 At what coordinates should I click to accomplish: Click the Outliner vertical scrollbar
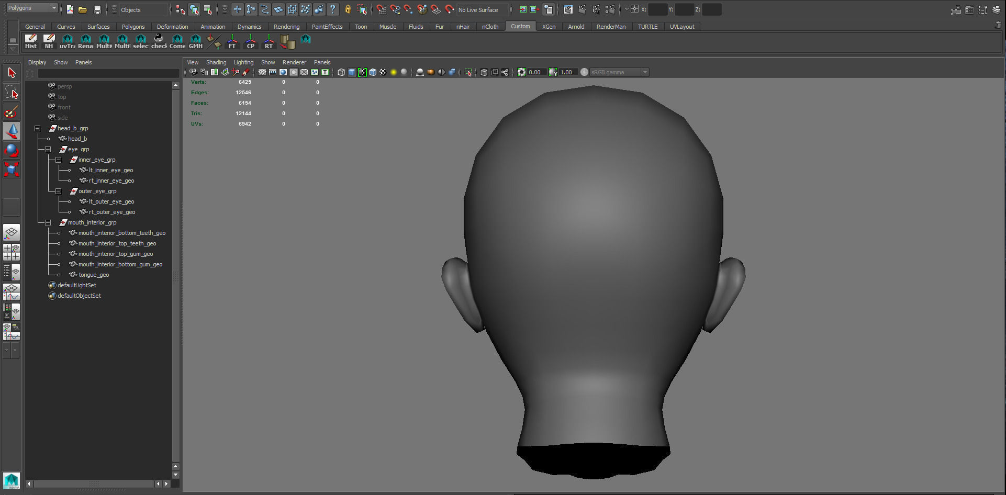[176, 276]
